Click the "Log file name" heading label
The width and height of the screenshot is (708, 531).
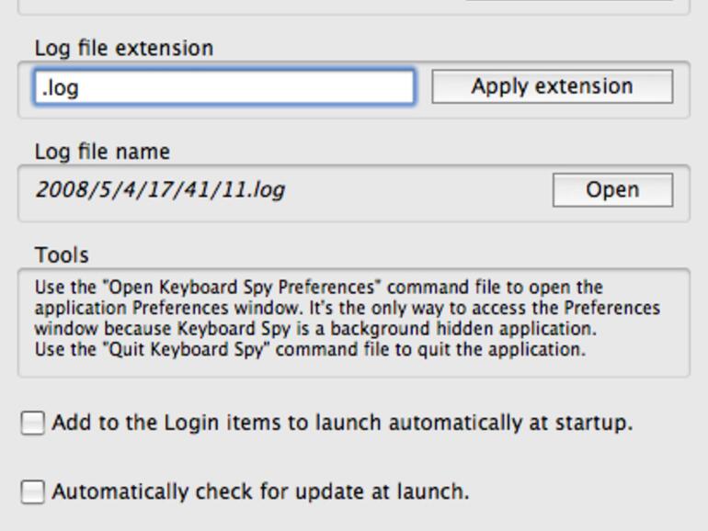point(102,152)
